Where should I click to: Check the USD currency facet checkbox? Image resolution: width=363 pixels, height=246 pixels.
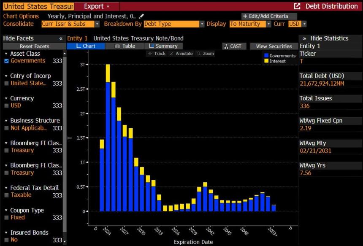coord(6,105)
